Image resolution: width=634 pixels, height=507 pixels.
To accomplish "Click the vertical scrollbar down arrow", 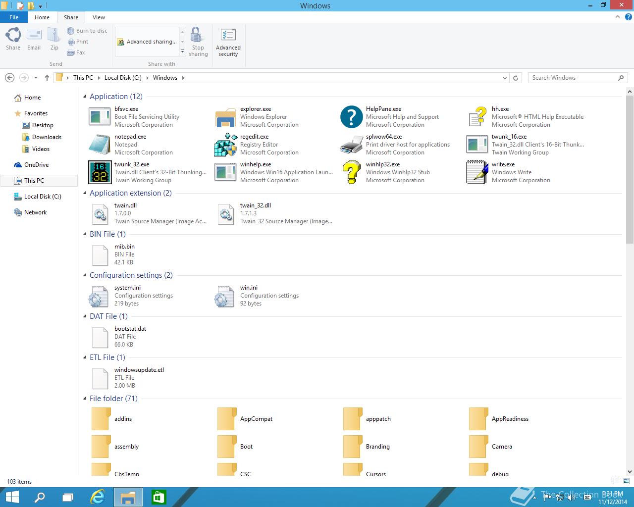I will pos(630,472).
